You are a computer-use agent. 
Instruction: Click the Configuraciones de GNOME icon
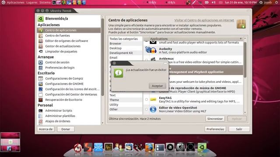point(41,84)
